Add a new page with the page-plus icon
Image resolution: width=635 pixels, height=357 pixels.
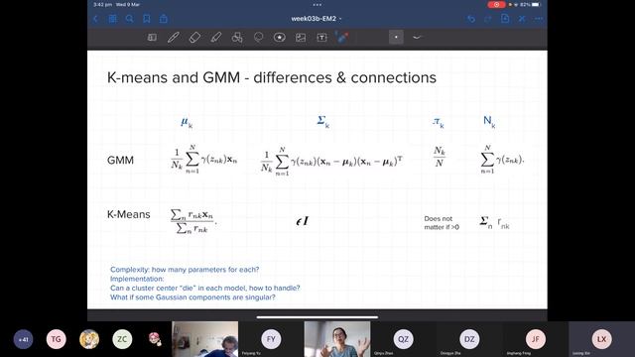click(505, 19)
